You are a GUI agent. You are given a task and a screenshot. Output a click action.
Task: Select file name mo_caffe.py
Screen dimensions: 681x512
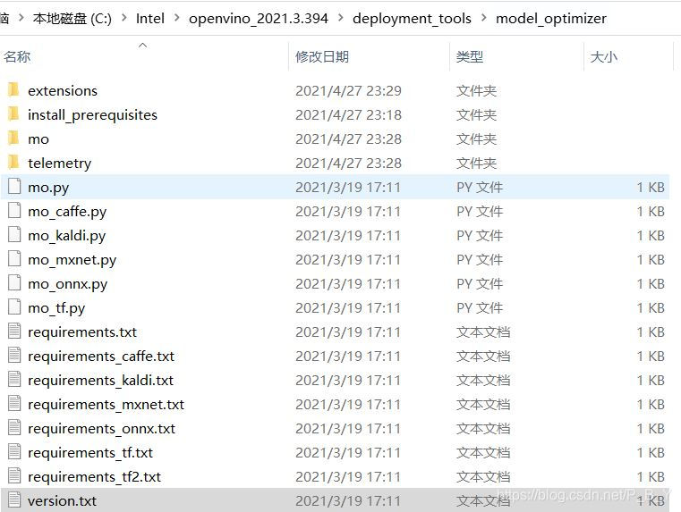[67, 212]
